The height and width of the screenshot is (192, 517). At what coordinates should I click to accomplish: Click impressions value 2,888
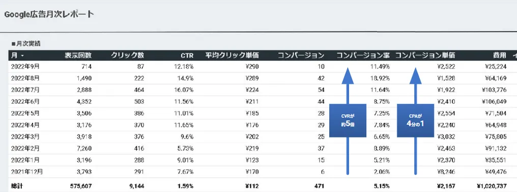point(84,89)
